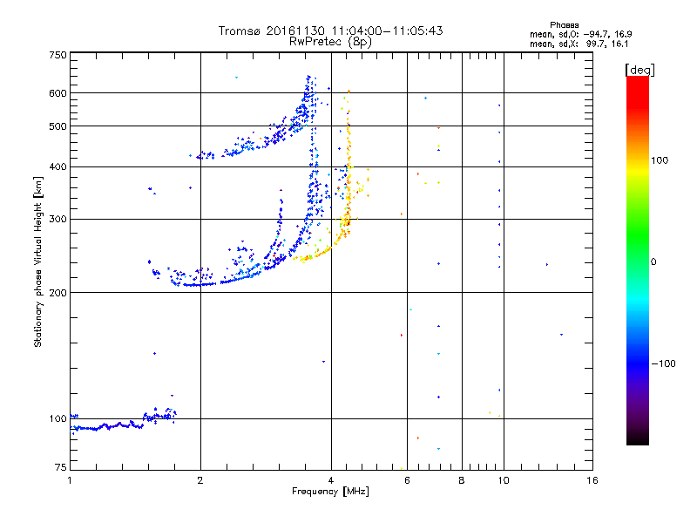Click the frequency axis label "4"
The width and height of the screenshot is (697, 523).
click(x=331, y=480)
